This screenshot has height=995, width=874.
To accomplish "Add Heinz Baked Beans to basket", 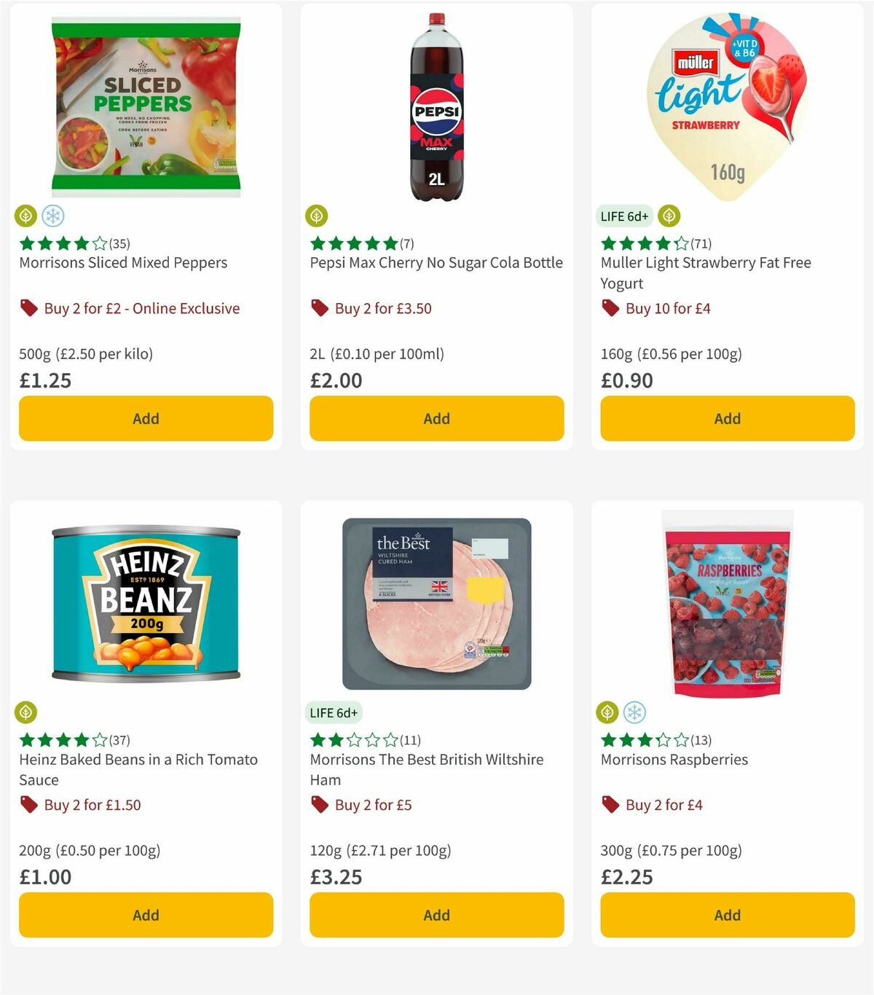I will click(x=146, y=915).
